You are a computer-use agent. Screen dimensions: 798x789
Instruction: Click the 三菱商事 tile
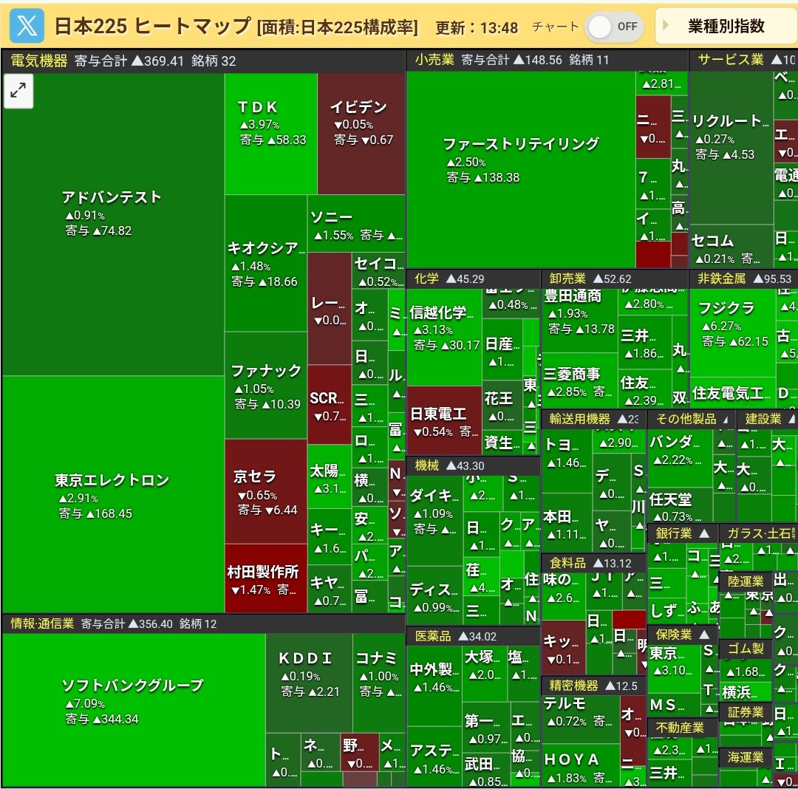coord(580,380)
